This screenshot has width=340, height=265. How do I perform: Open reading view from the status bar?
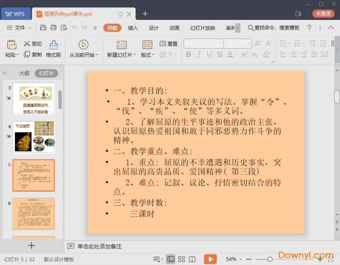pyautogui.click(x=192, y=259)
